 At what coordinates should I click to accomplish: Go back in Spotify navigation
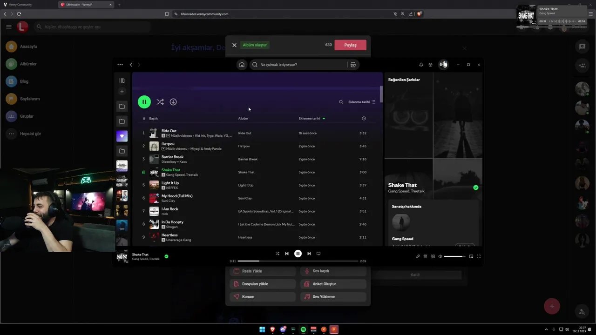pos(131,65)
